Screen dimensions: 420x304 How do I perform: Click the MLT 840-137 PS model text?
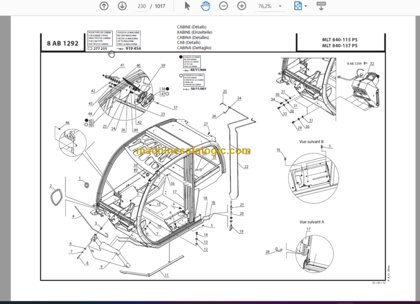[x=340, y=45]
